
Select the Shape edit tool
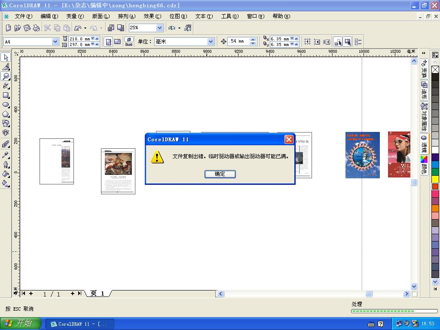6,67
